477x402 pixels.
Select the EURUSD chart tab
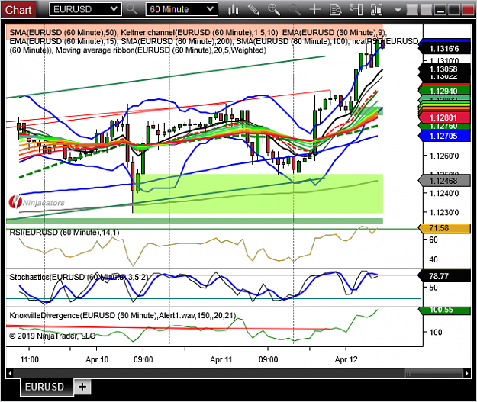pos(47,387)
